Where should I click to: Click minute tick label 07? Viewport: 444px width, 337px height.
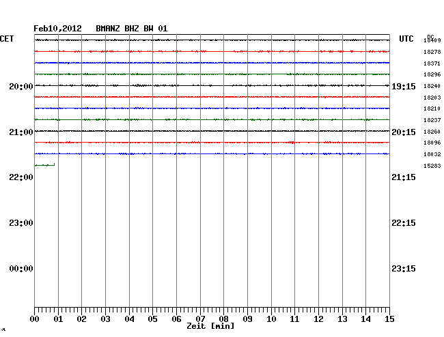[x=200, y=319]
